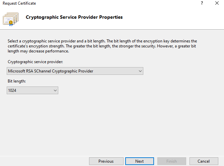Expand the provider list using its arrow

[x=140, y=71]
